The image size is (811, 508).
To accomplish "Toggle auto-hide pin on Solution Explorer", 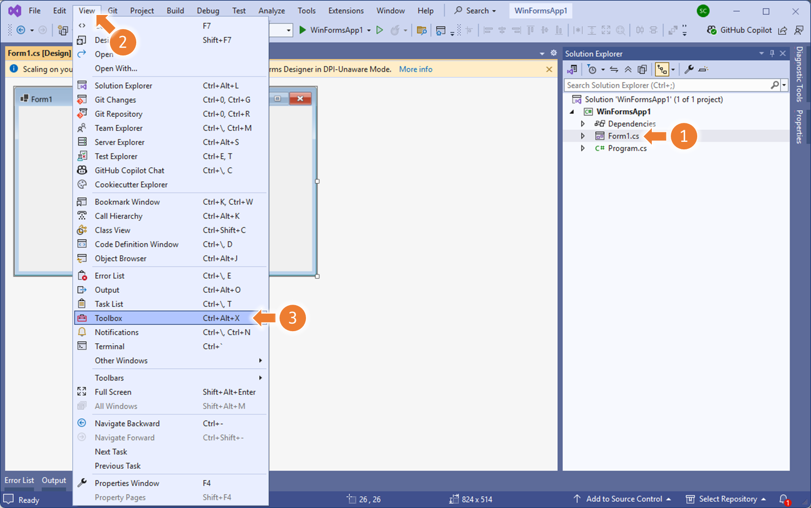I will click(x=772, y=53).
